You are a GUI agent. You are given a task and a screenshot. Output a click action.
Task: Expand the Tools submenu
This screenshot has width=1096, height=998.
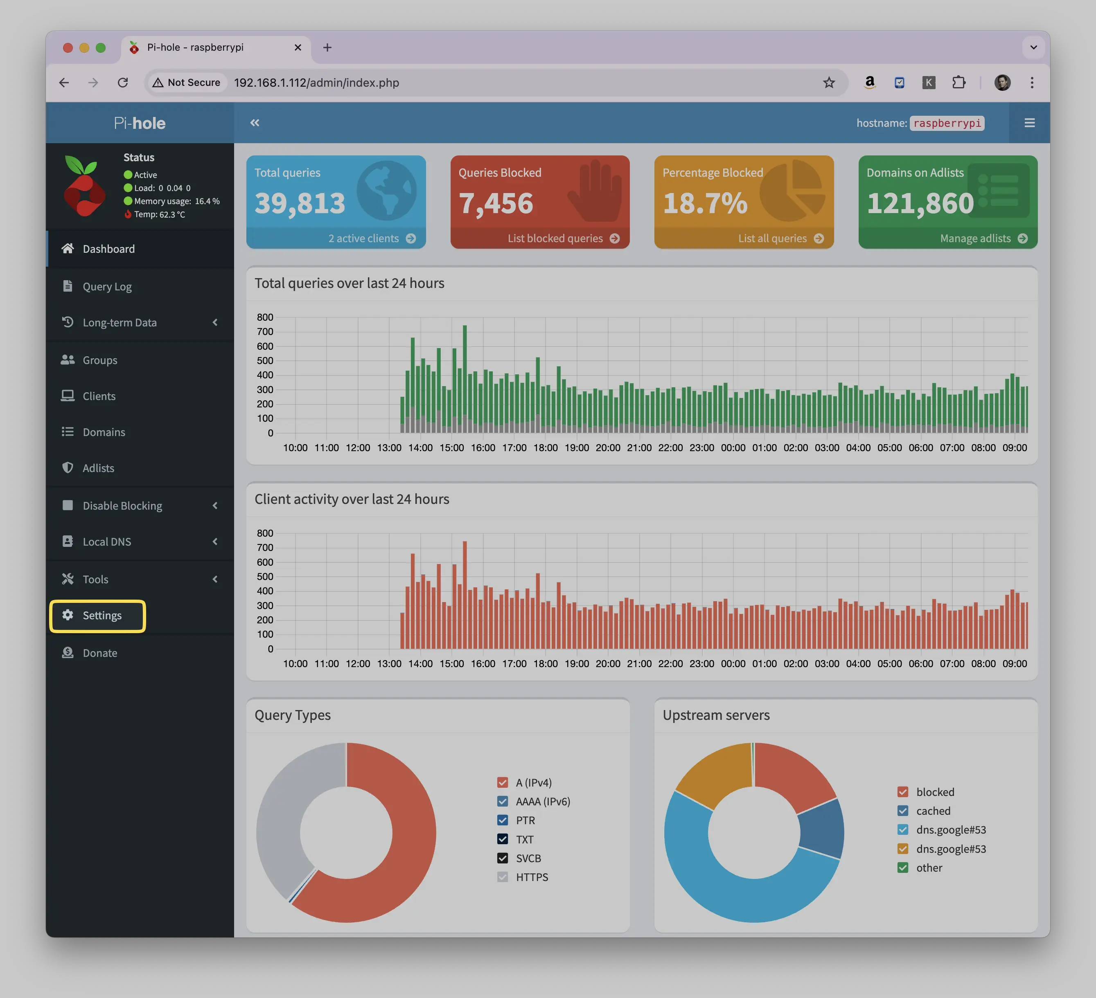coord(140,579)
